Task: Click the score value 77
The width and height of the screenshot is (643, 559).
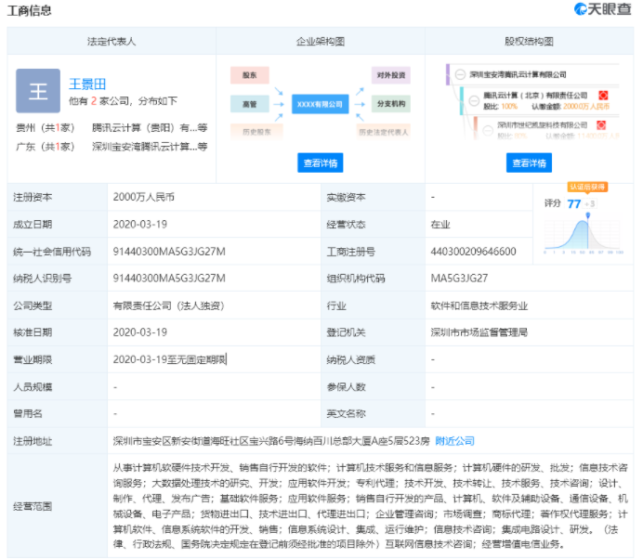Action: [573, 203]
